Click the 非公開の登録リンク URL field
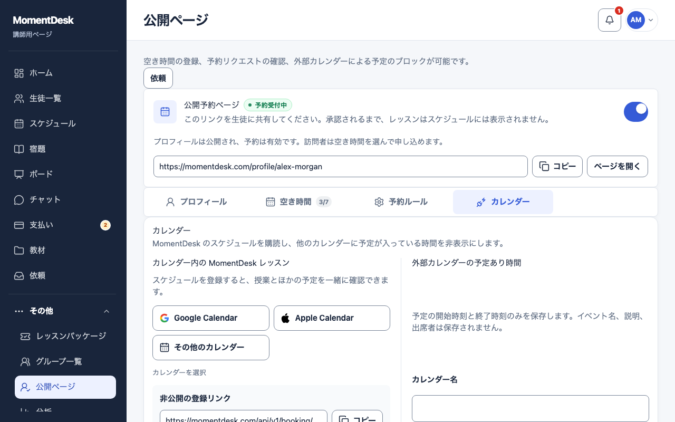The image size is (675, 422). tap(244, 416)
